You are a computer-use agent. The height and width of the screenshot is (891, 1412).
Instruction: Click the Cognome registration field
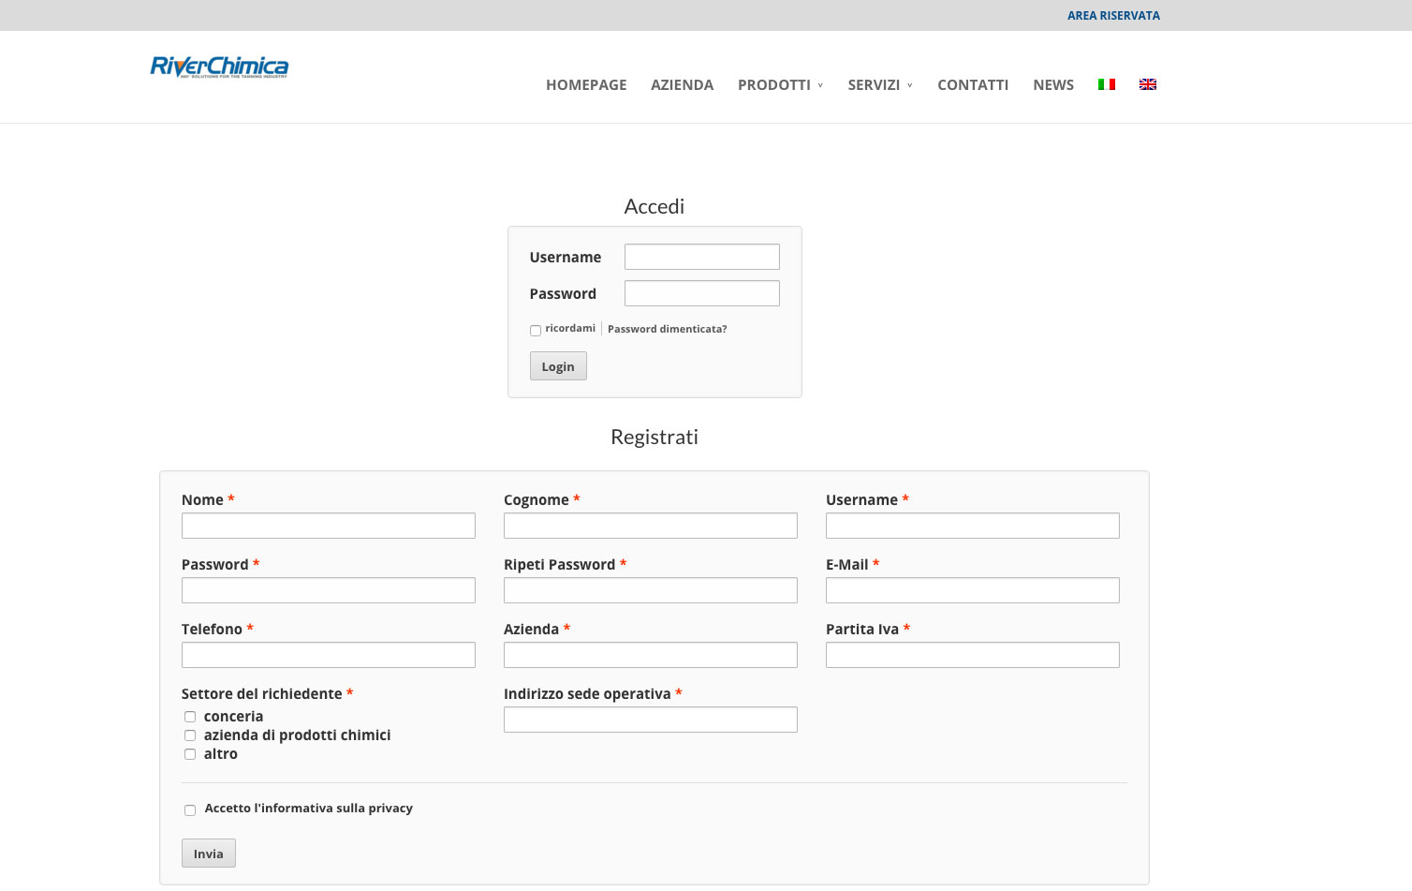(651, 526)
